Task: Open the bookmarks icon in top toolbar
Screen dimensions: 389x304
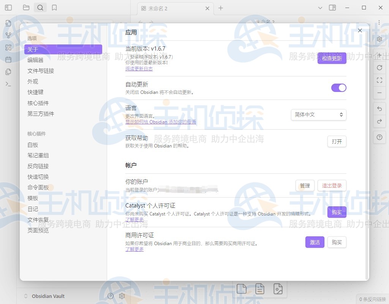Action: click(54, 7)
